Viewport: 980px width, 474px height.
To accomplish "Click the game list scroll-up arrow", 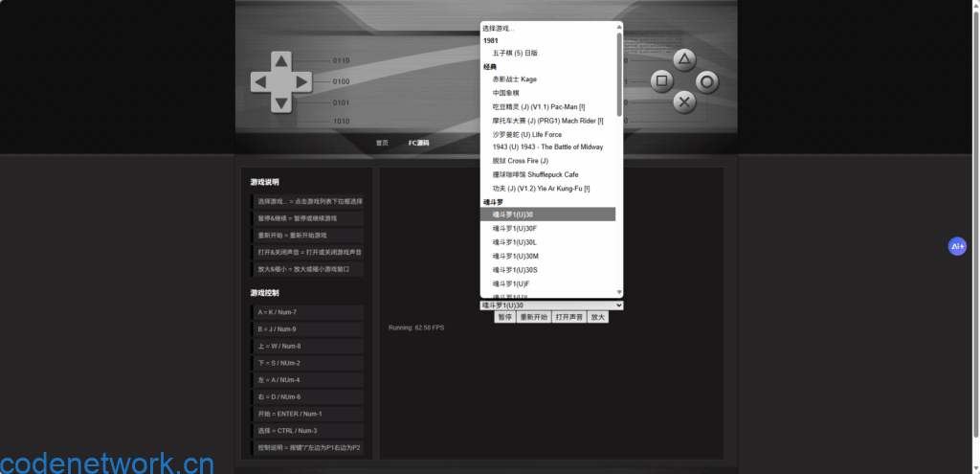I will point(619,27).
